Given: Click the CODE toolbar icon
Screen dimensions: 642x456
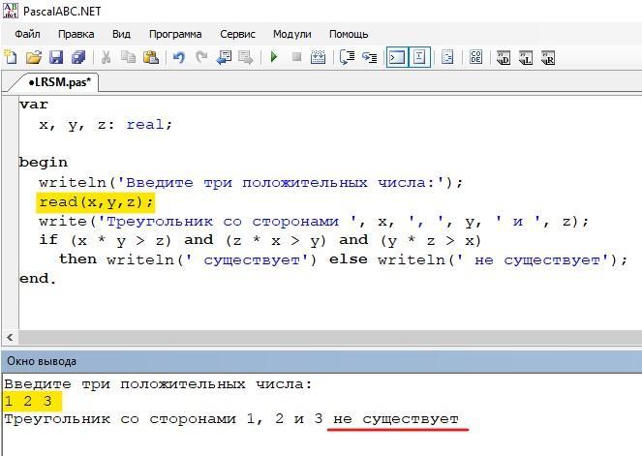Looking at the screenshot, I should point(475,57).
